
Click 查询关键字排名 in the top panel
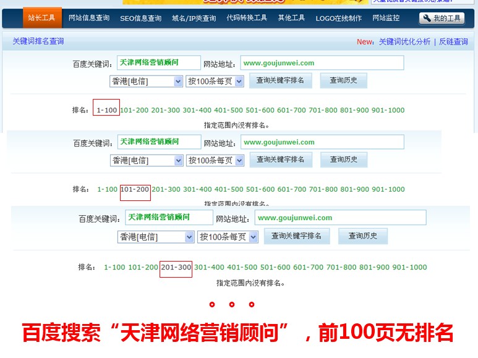[281, 80]
